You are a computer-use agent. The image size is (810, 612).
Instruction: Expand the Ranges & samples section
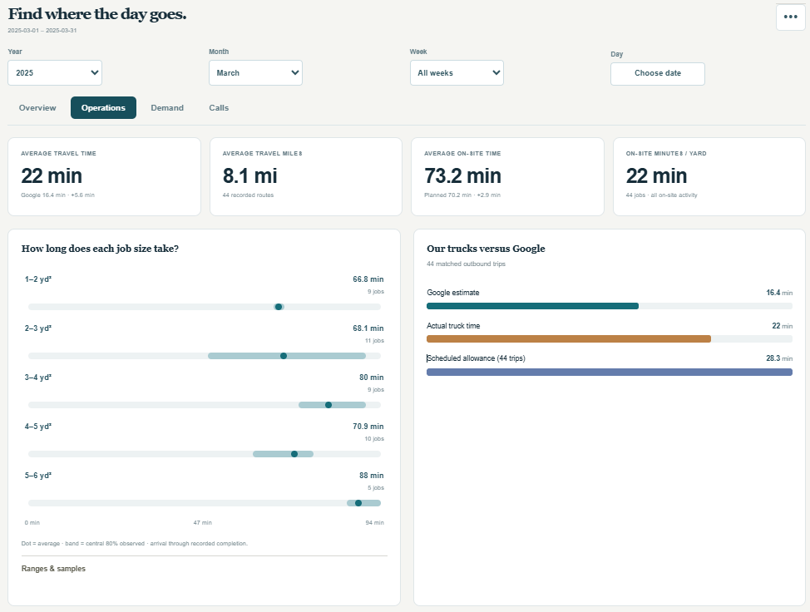pos(53,569)
